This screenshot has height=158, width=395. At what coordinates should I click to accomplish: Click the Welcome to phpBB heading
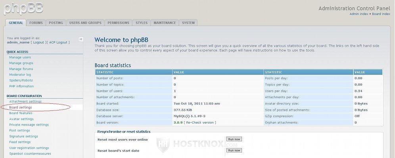click(121, 40)
